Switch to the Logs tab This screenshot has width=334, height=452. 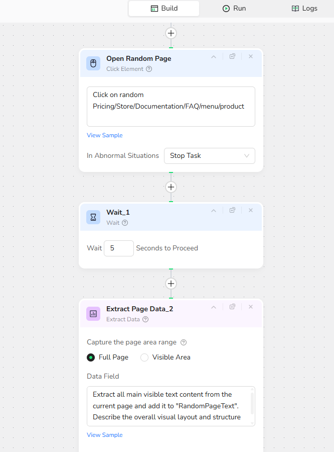coord(304,9)
